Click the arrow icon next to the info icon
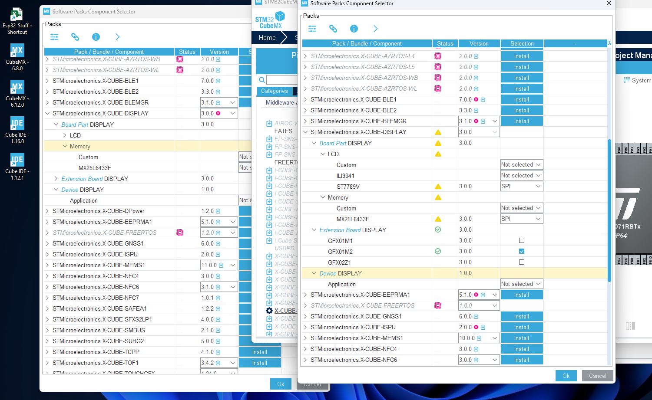The width and height of the screenshot is (652, 400). (375, 29)
